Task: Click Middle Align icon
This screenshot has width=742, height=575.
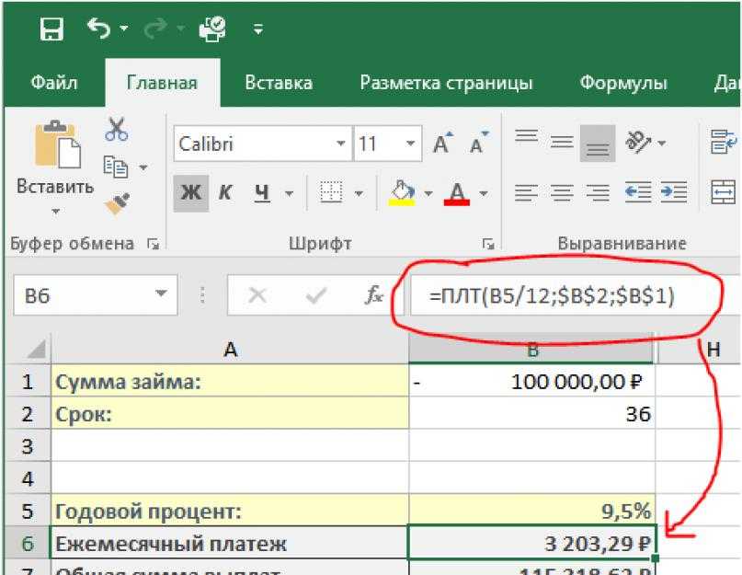Action: click(562, 142)
